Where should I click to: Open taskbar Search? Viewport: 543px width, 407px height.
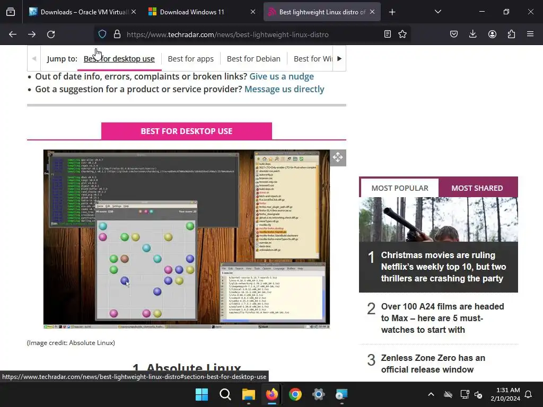coord(225,394)
